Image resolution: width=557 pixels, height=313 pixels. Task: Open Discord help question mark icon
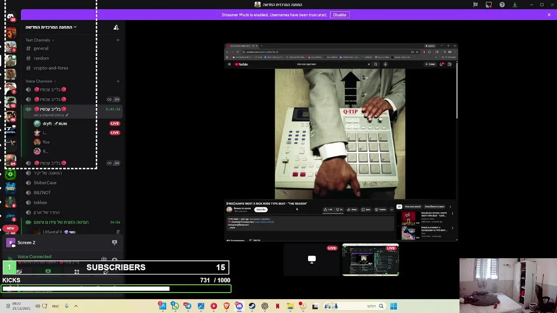(x=502, y=5)
